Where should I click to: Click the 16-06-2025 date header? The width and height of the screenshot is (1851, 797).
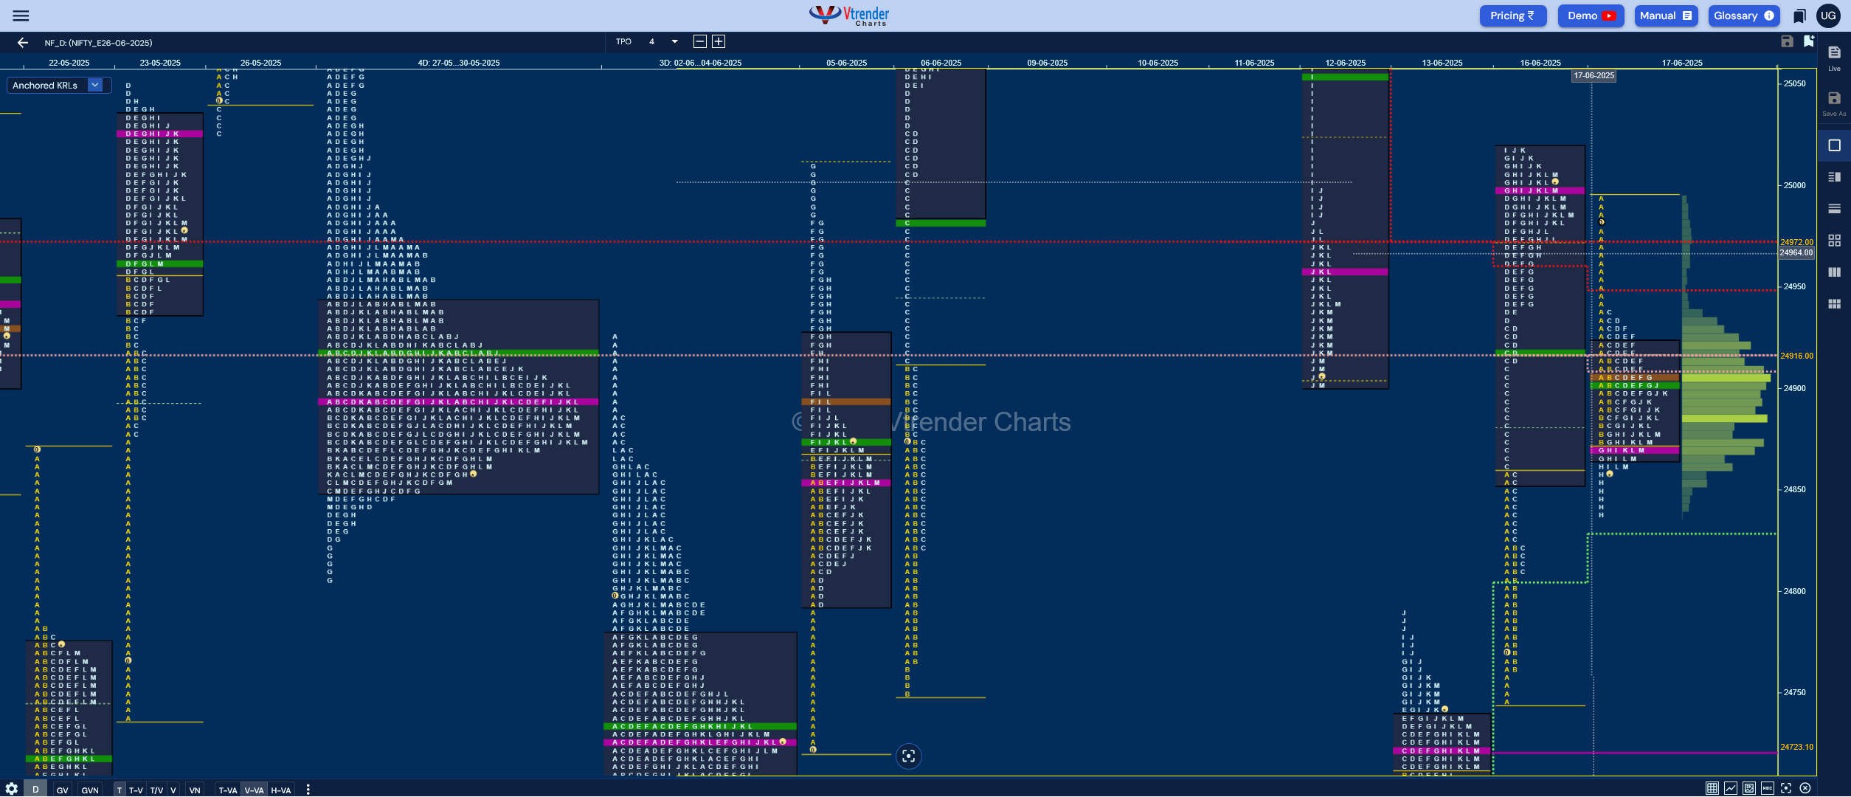1540,63
